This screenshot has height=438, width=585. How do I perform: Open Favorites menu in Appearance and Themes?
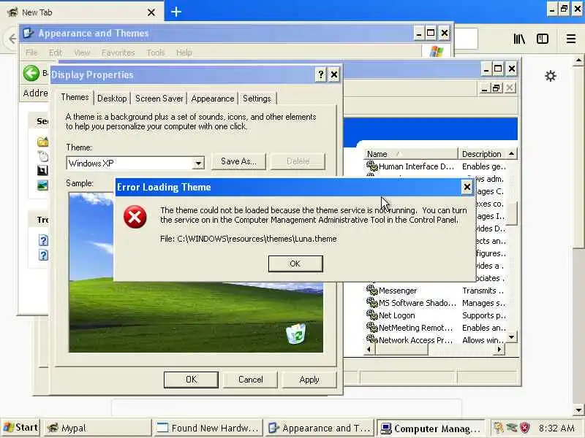coord(118,53)
